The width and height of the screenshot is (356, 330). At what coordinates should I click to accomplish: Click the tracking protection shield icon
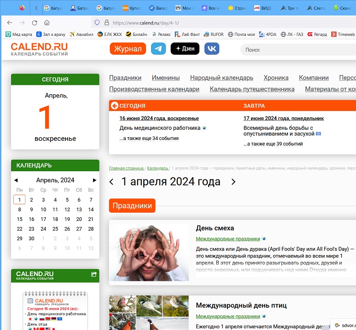(x=97, y=23)
